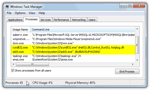This screenshot has height=90, width=150.
Task: Click the wmpnetwk.exe command line path
Action: pyautogui.click(x=67, y=39)
